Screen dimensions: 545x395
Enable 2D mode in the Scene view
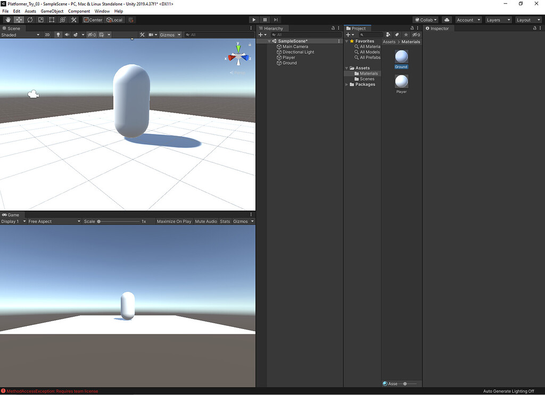click(x=47, y=34)
